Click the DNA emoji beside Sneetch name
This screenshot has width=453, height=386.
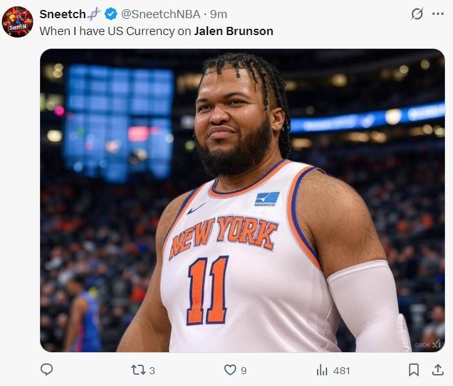click(x=94, y=14)
